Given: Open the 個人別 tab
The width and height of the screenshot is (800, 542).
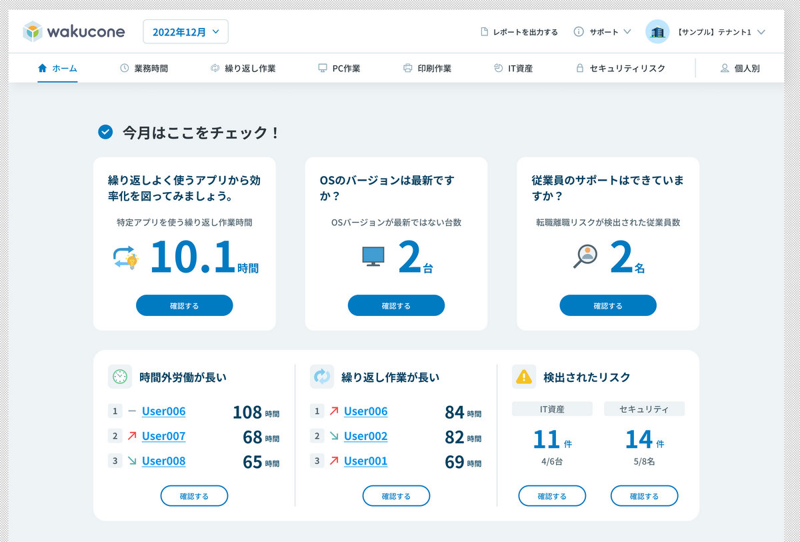Looking at the screenshot, I should point(740,67).
